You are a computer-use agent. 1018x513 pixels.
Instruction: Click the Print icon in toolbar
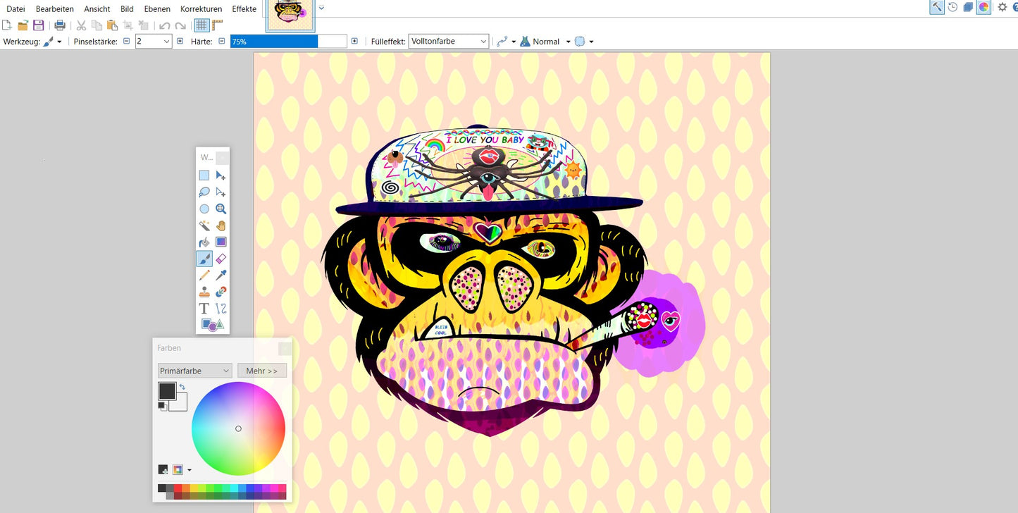point(60,25)
